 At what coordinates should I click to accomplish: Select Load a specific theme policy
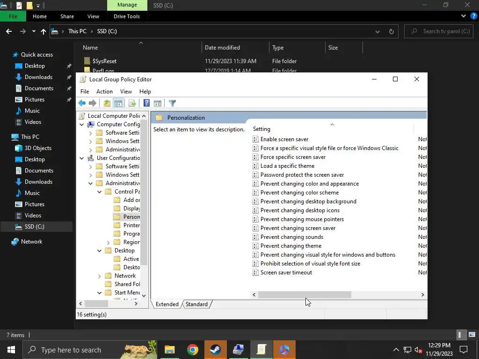pyautogui.click(x=288, y=166)
